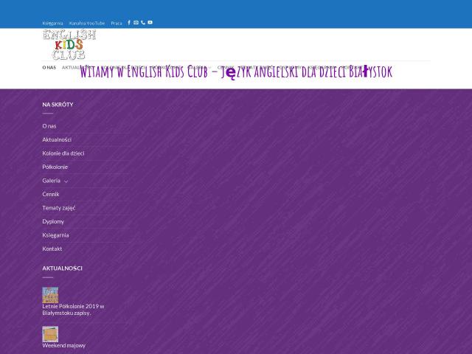
Task: Open the Letnie Półkolonie 2019 w Białymstoku post link
Action: pos(73,310)
